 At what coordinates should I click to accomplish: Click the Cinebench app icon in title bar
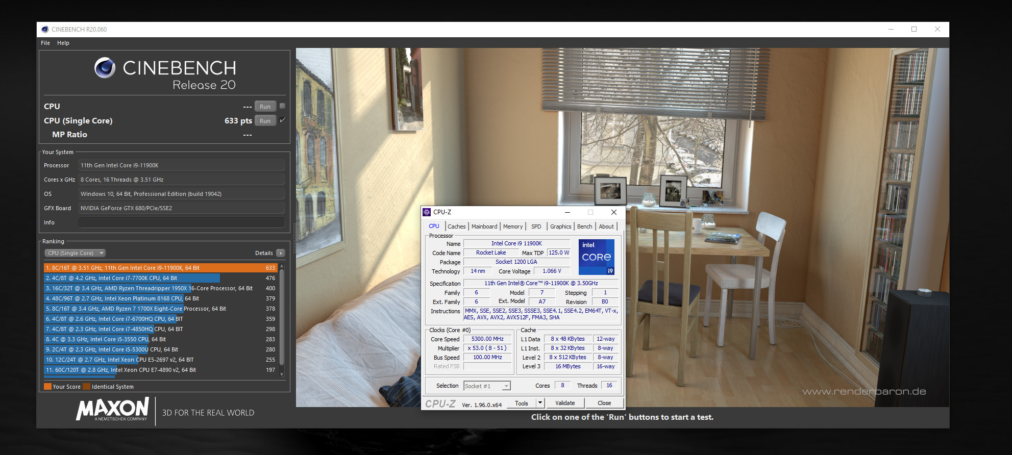45,29
